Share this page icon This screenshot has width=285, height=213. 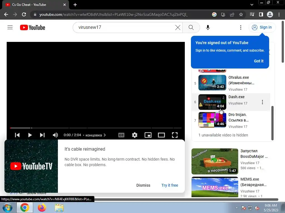click(232, 14)
